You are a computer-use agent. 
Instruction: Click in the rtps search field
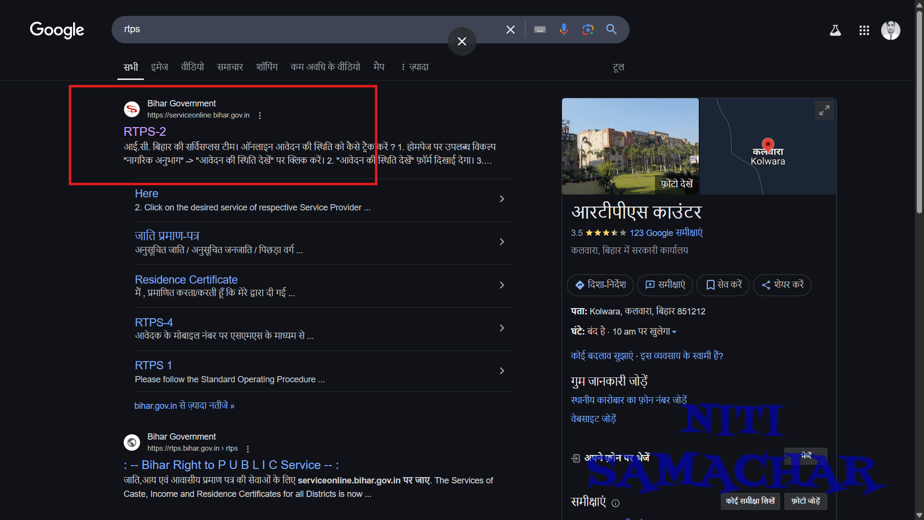308,29
